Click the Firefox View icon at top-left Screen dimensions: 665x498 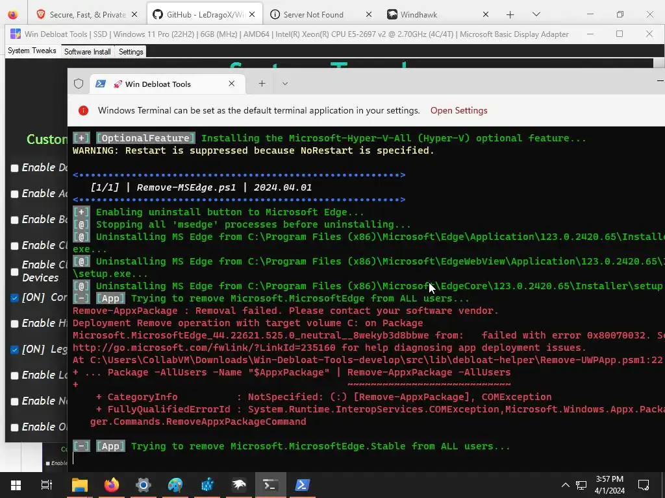(x=13, y=14)
